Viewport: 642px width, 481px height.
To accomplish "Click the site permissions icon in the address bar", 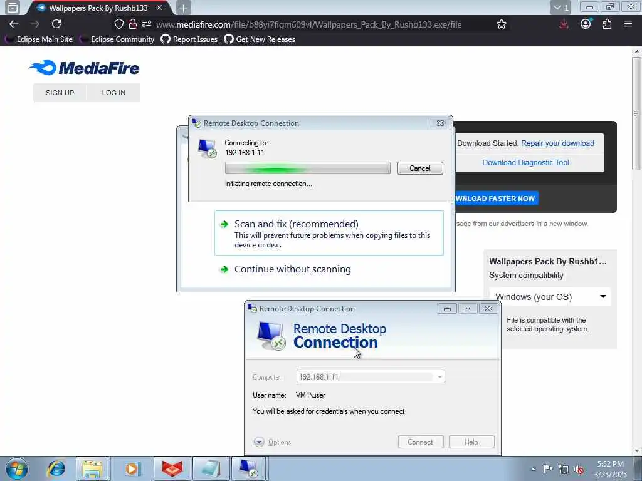I will tap(147, 24).
